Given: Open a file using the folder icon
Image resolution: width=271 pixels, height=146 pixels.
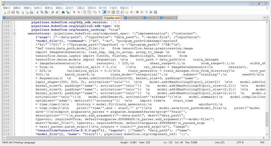Looking at the screenshot, I should [x=9, y=12].
